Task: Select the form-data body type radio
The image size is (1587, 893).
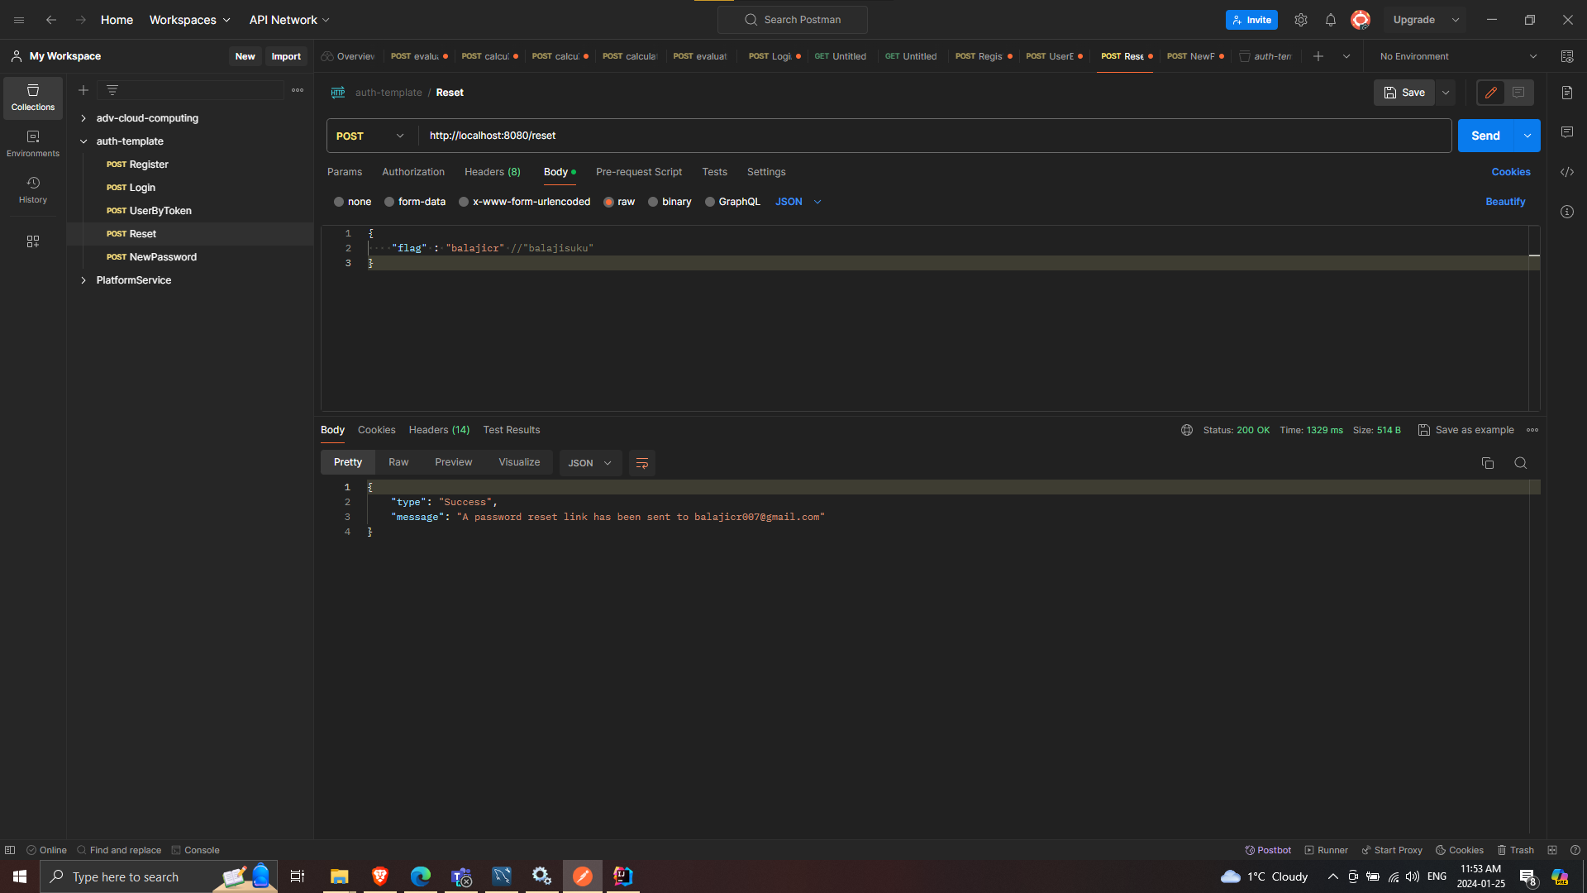Action: [x=389, y=202]
